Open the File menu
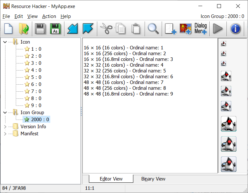The width and height of the screenshot is (248, 193). pyautogui.click(x=6, y=16)
